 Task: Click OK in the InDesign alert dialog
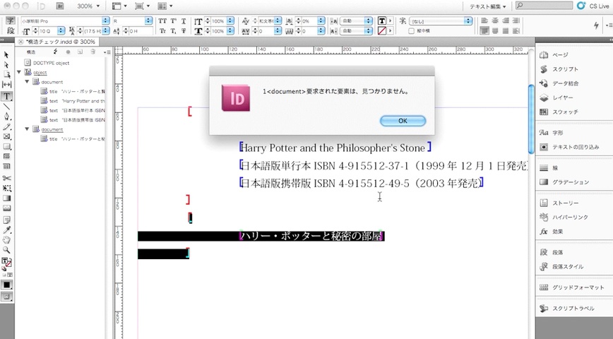[403, 121]
